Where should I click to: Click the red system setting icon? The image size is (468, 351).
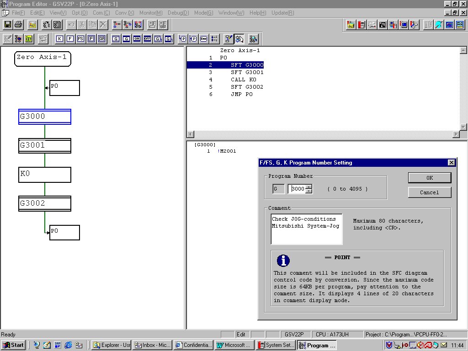[362, 25]
